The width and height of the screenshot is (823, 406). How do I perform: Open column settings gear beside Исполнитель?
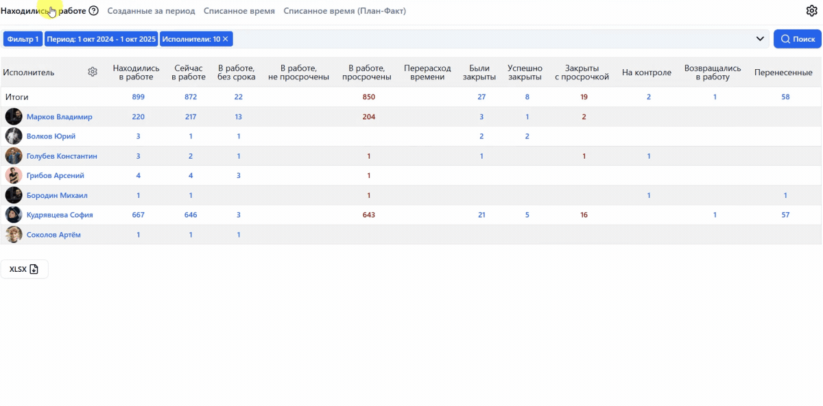[x=93, y=72]
